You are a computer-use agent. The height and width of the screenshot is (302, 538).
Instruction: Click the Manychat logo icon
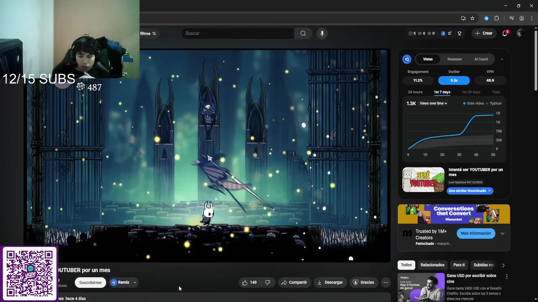click(x=407, y=233)
